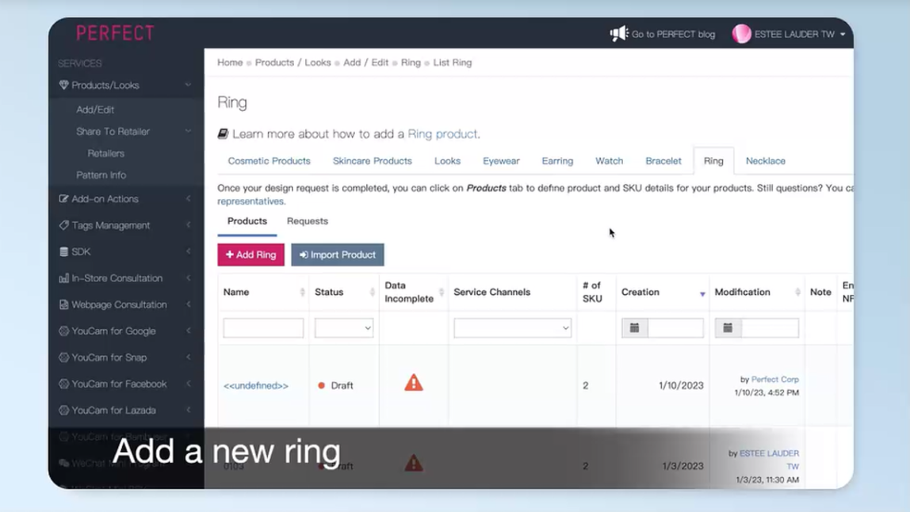This screenshot has height=512, width=910.
Task: Click the book icon beside Learn more
Action: pos(223,134)
